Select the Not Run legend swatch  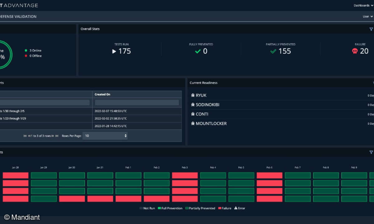tap(141, 208)
